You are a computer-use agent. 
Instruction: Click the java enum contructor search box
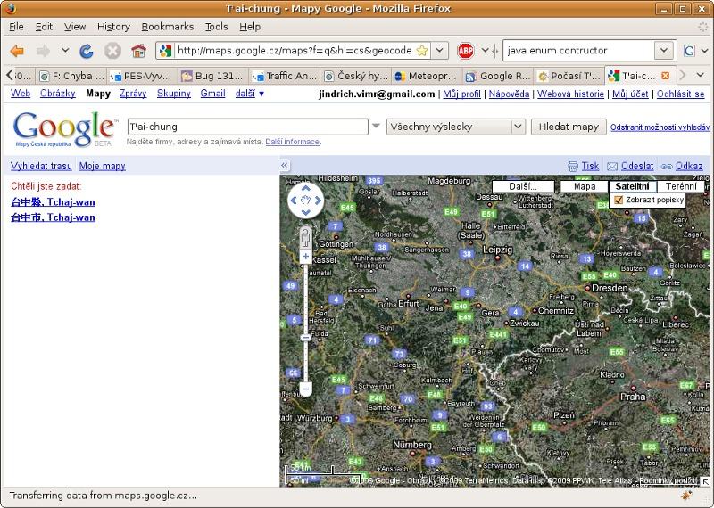click(579, 51)
